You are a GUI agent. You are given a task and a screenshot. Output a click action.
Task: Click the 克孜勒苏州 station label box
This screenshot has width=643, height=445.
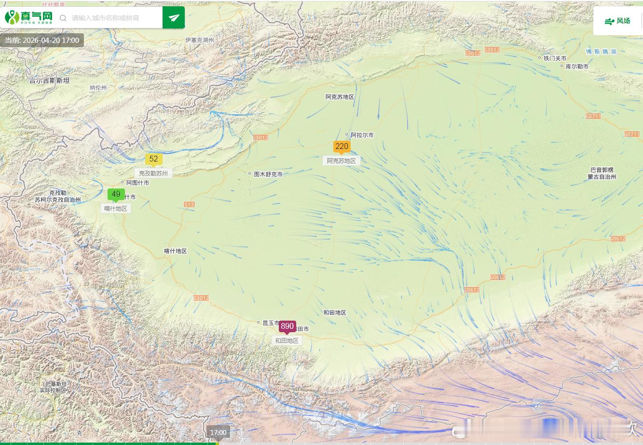pyautogui.click(x=153, y=173)
